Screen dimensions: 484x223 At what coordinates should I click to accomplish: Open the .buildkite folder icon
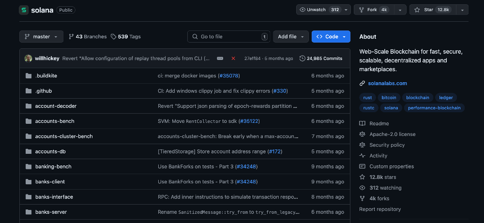[29, 76]
